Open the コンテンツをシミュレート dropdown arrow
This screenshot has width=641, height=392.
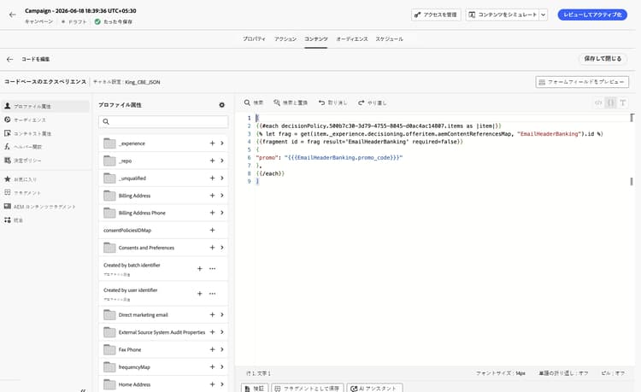[x=544, y=15]
